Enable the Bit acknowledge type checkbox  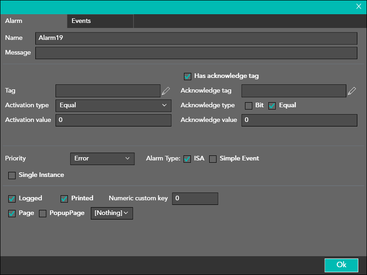tap(249, 106)
